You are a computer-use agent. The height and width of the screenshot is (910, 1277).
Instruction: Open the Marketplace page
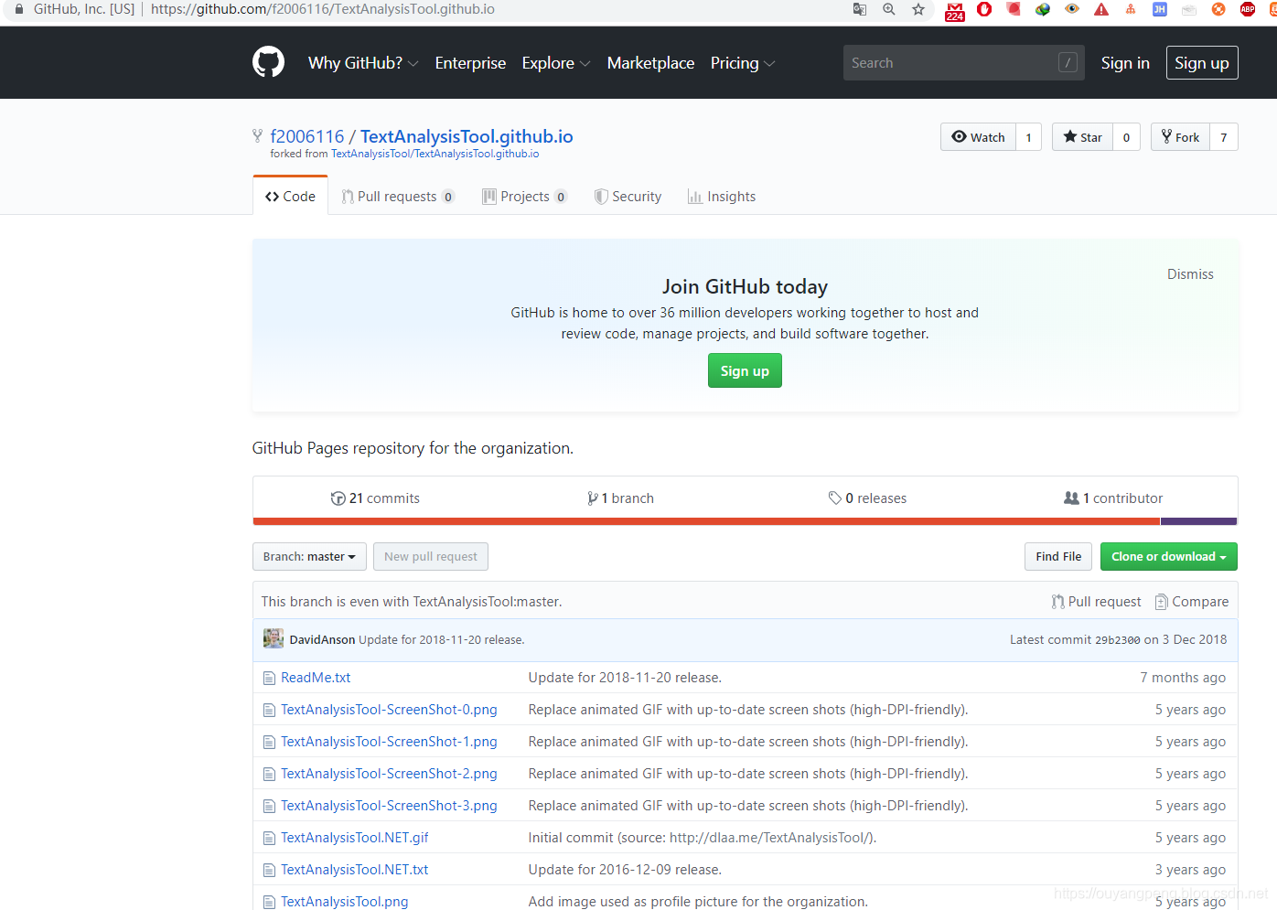pos(650,62)
